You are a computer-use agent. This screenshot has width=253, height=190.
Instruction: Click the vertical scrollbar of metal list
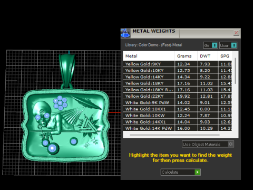pyautogui.click(x=235, y=71)
